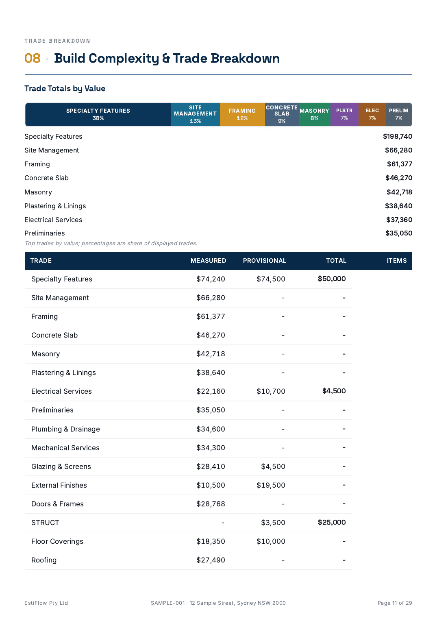Select the Concrete Slab 9% bar segment
The width and height of the screenshot is (437, 619).
(x=282, y=114)
